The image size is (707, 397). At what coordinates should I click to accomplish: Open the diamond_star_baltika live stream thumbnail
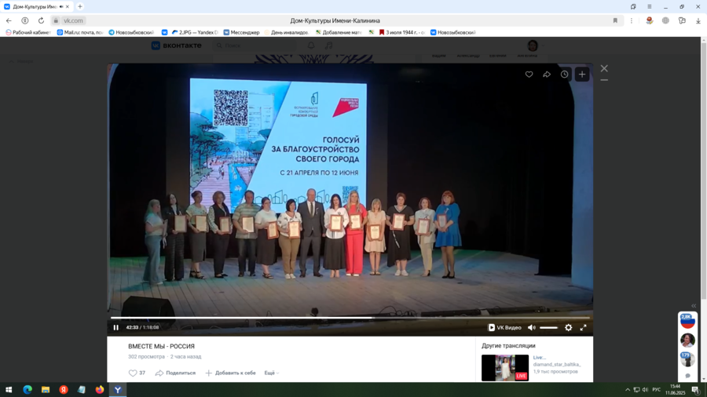(504, 367)
